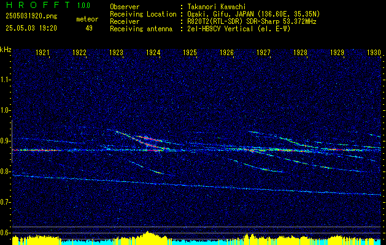
Task: Click the 0.8 kHz frequency label
Action: [x=5, y=171]
